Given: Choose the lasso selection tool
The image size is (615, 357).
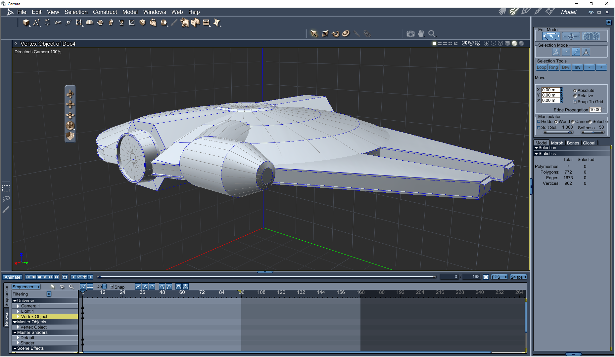Looking at the screenshot, I should [6, 199].
